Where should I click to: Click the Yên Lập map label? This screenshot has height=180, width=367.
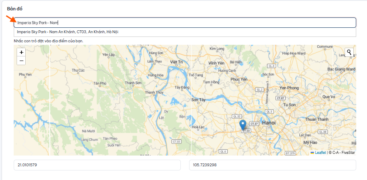coord(109,54)
